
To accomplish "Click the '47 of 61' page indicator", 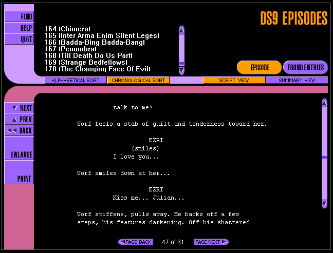I will [x=173, y=242].
